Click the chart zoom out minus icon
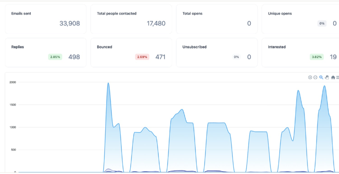Image resolution: width=339 pixels, height=174 pixels. (315, 77)
